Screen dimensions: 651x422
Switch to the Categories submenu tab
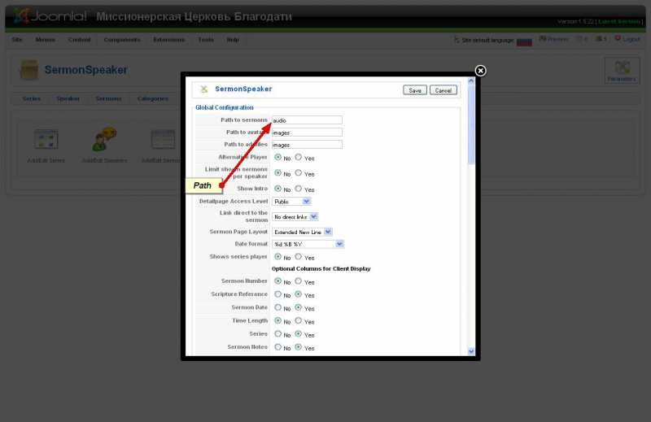tap(153, 98)
